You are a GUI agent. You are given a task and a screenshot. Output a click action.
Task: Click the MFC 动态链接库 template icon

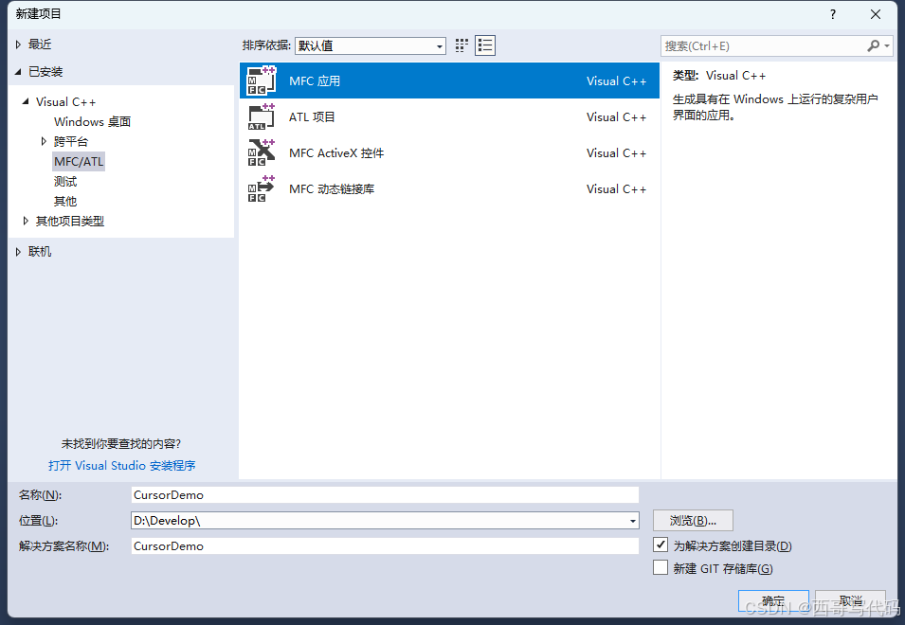pos(261,189)
